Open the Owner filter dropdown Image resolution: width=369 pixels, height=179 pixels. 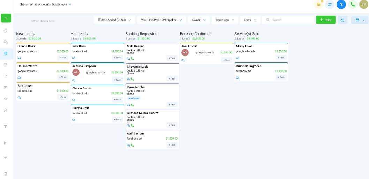[x=198, y=20]
